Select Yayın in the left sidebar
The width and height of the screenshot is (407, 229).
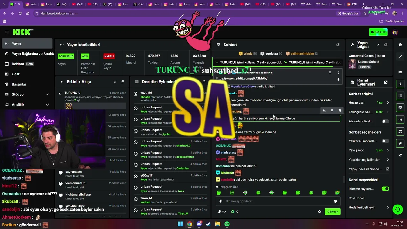(27, 44)
